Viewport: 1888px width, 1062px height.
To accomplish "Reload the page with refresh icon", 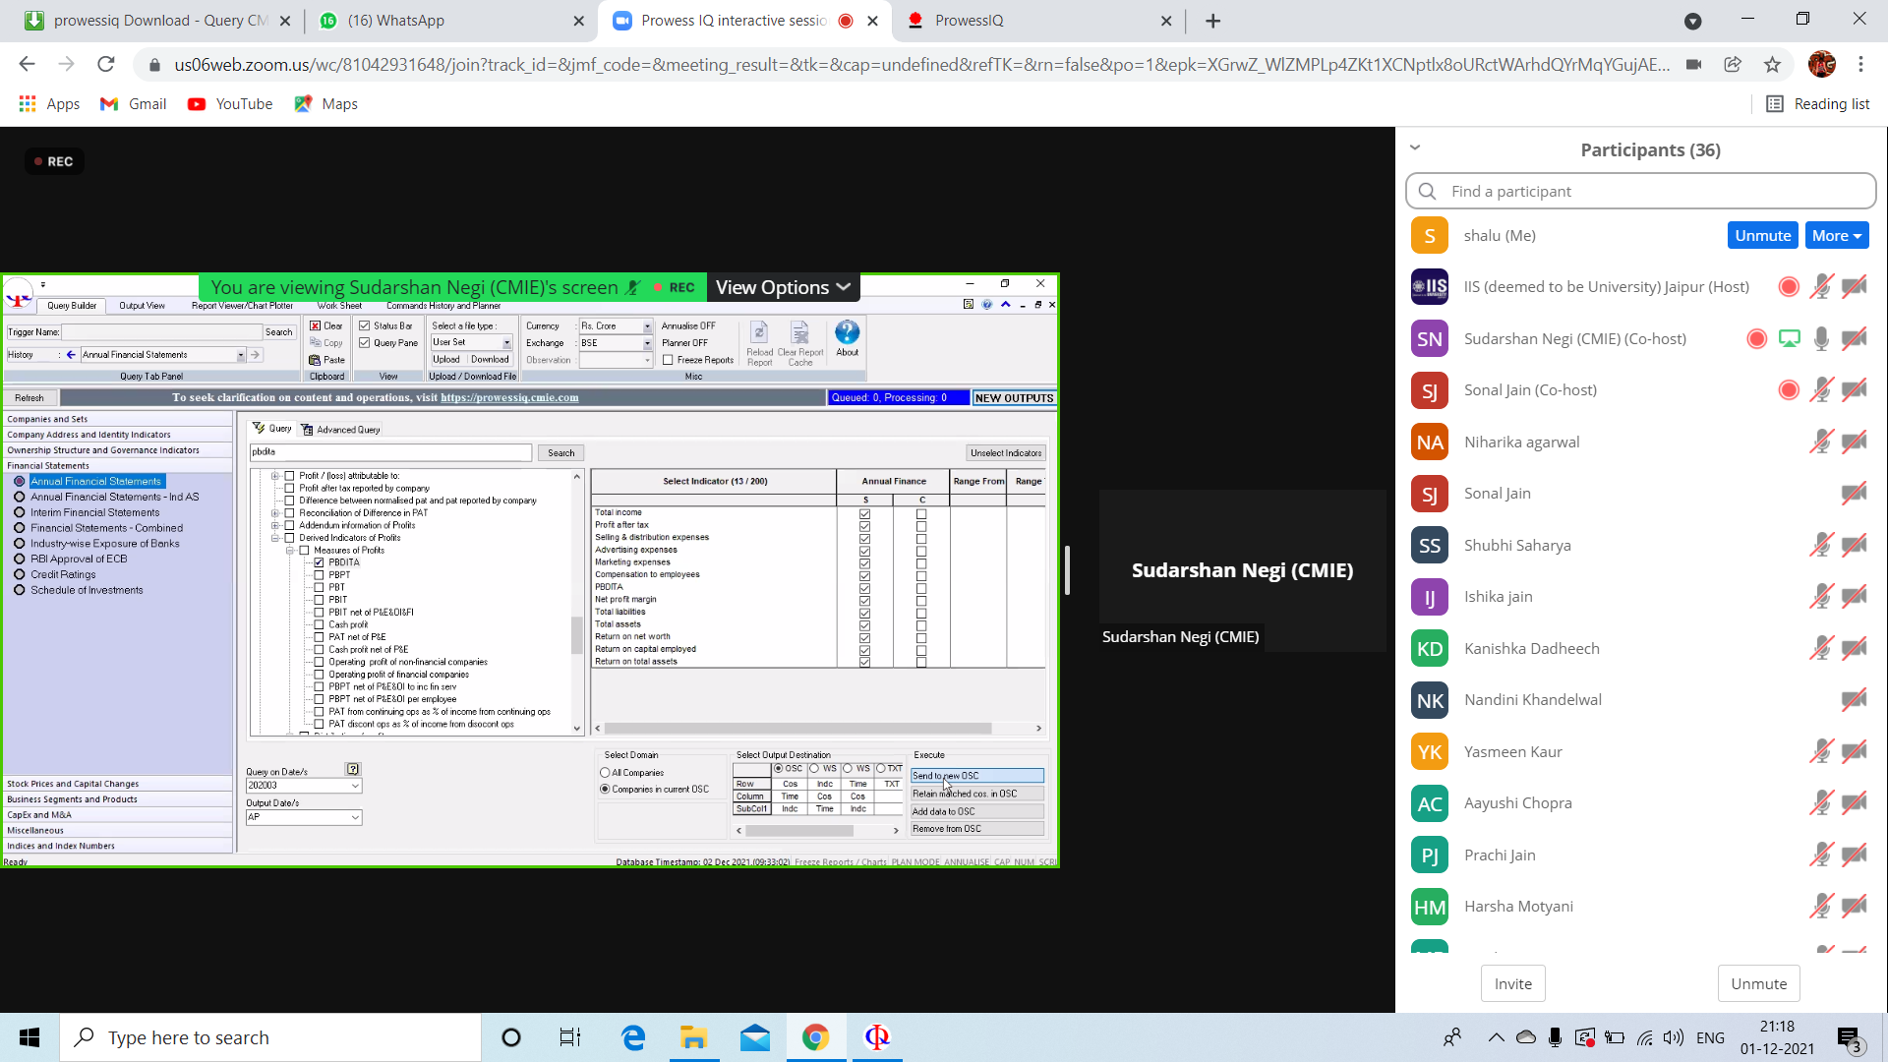I will pyautogui.click(x=106, y=65).
